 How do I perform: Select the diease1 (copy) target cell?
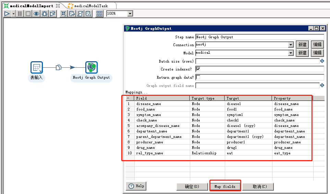(248, 126)
